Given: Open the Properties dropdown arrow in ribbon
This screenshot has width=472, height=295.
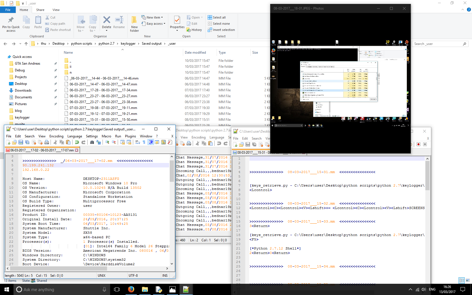Looking at the screenshot, I should [177, 30].
